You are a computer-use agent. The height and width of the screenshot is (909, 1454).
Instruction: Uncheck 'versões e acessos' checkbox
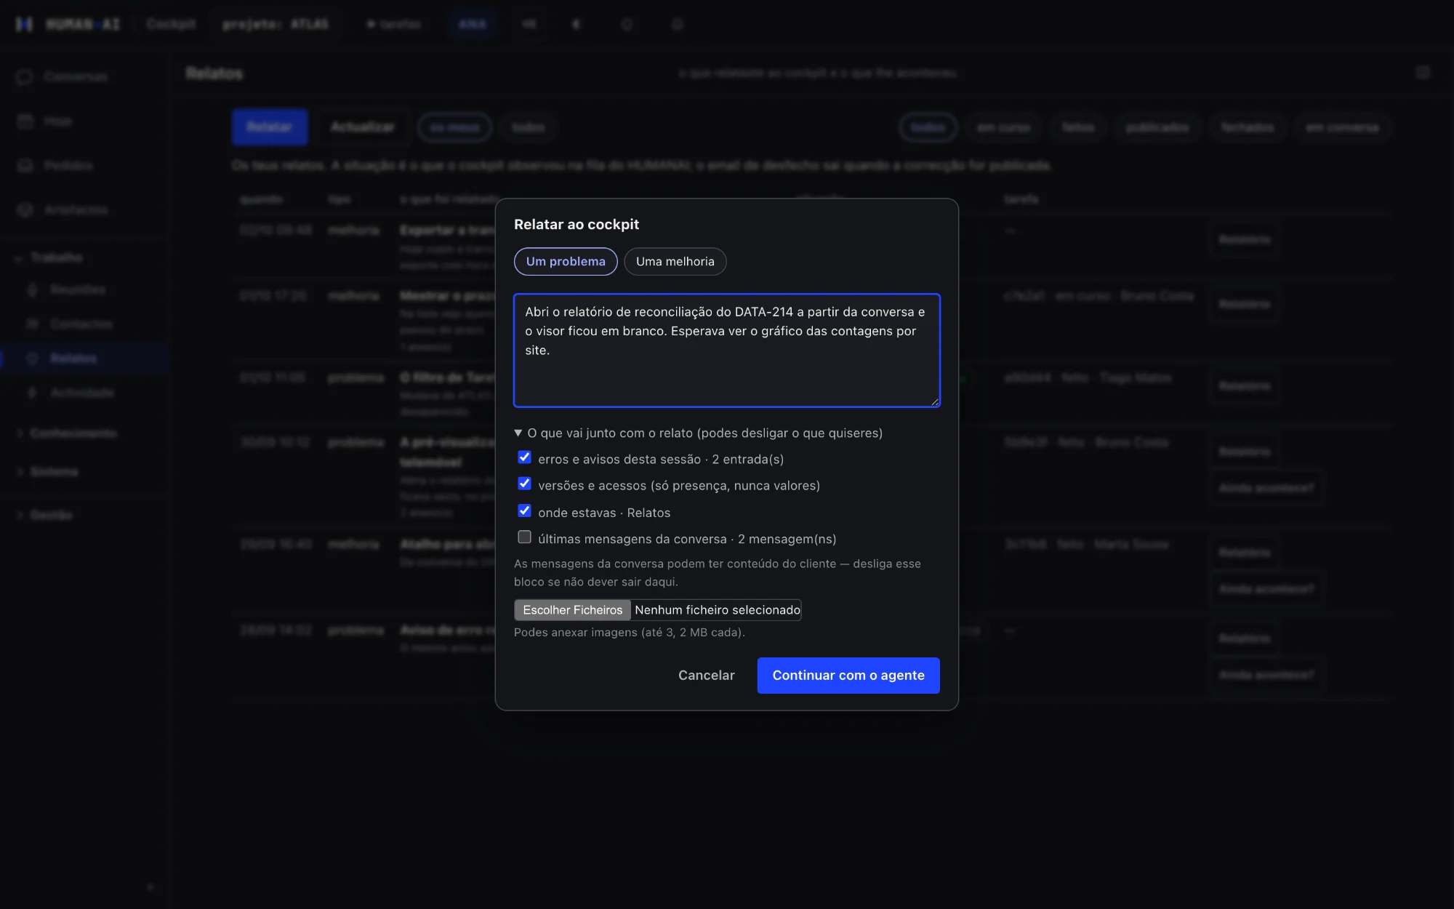(x=524, y=484)
